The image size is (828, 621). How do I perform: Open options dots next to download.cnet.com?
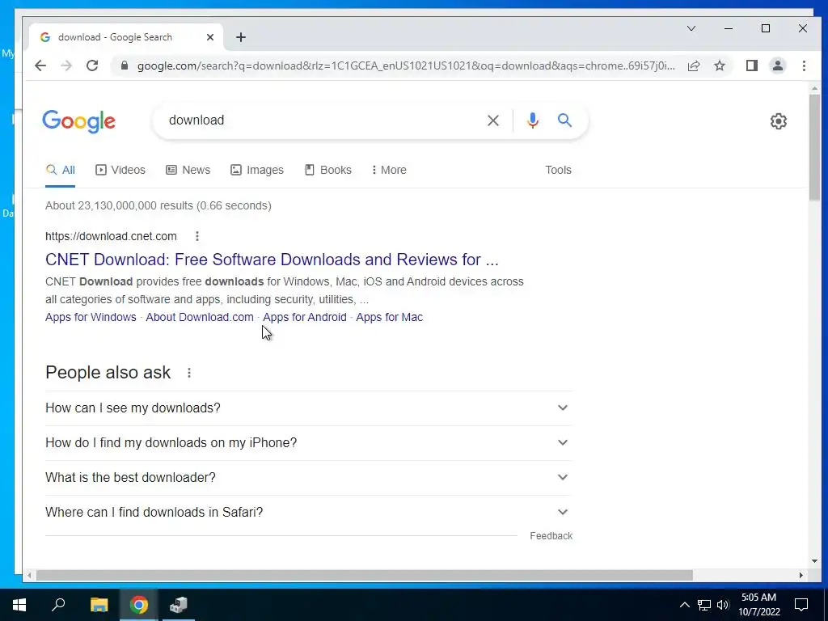coord(197,236)
